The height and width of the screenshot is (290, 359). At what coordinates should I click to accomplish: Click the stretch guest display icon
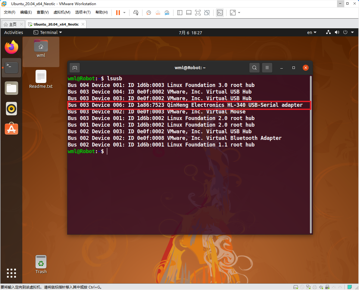pos(233,13)
